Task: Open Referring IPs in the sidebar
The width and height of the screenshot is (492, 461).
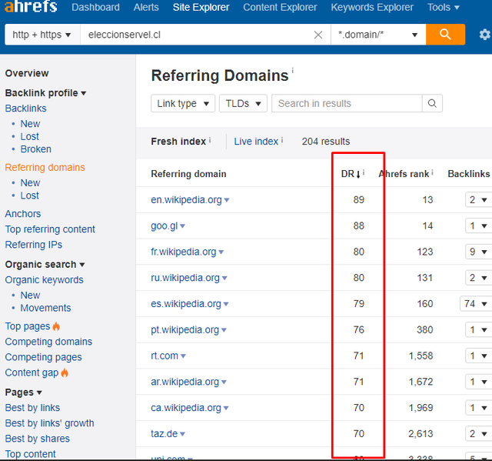Action: pos(34,245)
